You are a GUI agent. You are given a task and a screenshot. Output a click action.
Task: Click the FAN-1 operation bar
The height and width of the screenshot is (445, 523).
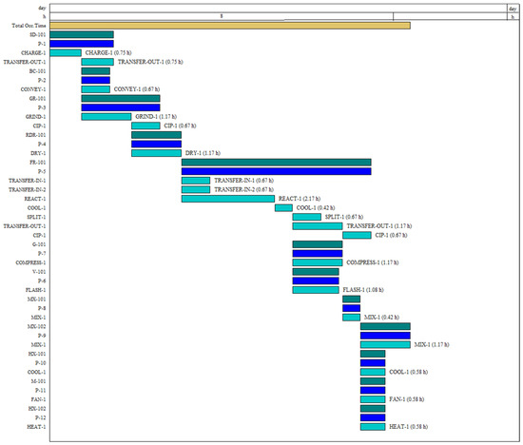click(x=373, y=399)
